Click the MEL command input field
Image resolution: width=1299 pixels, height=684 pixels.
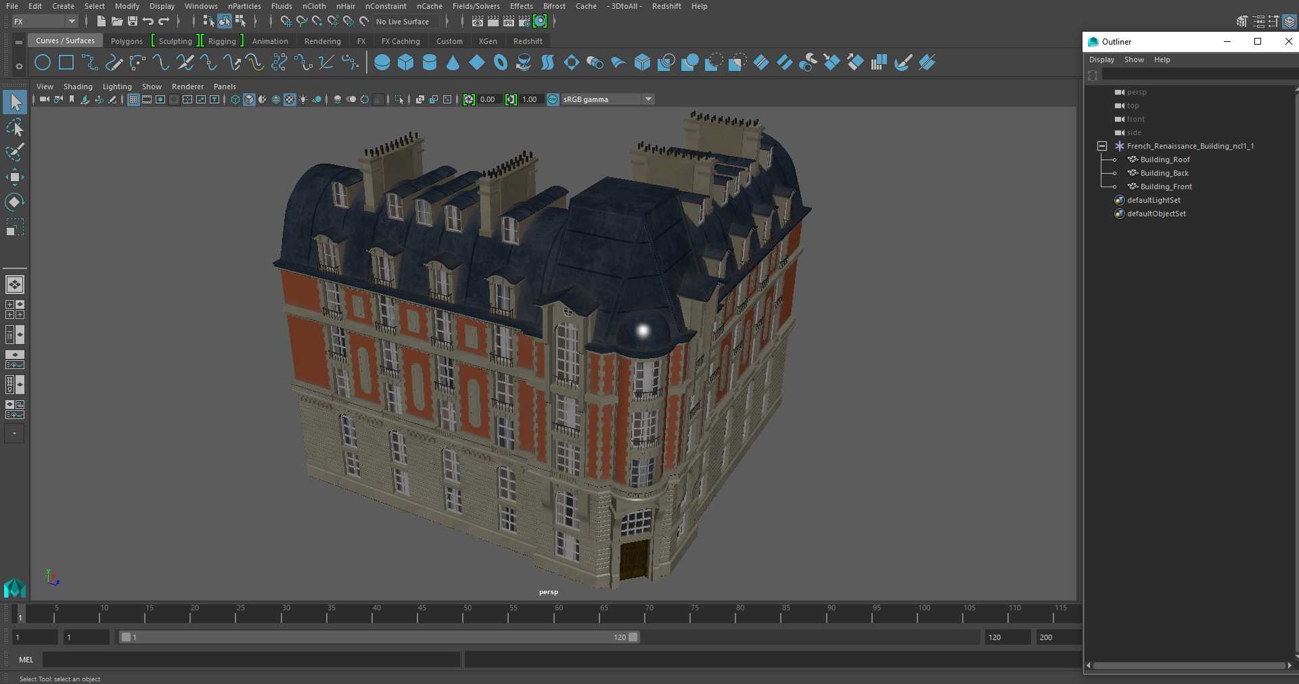252,660
